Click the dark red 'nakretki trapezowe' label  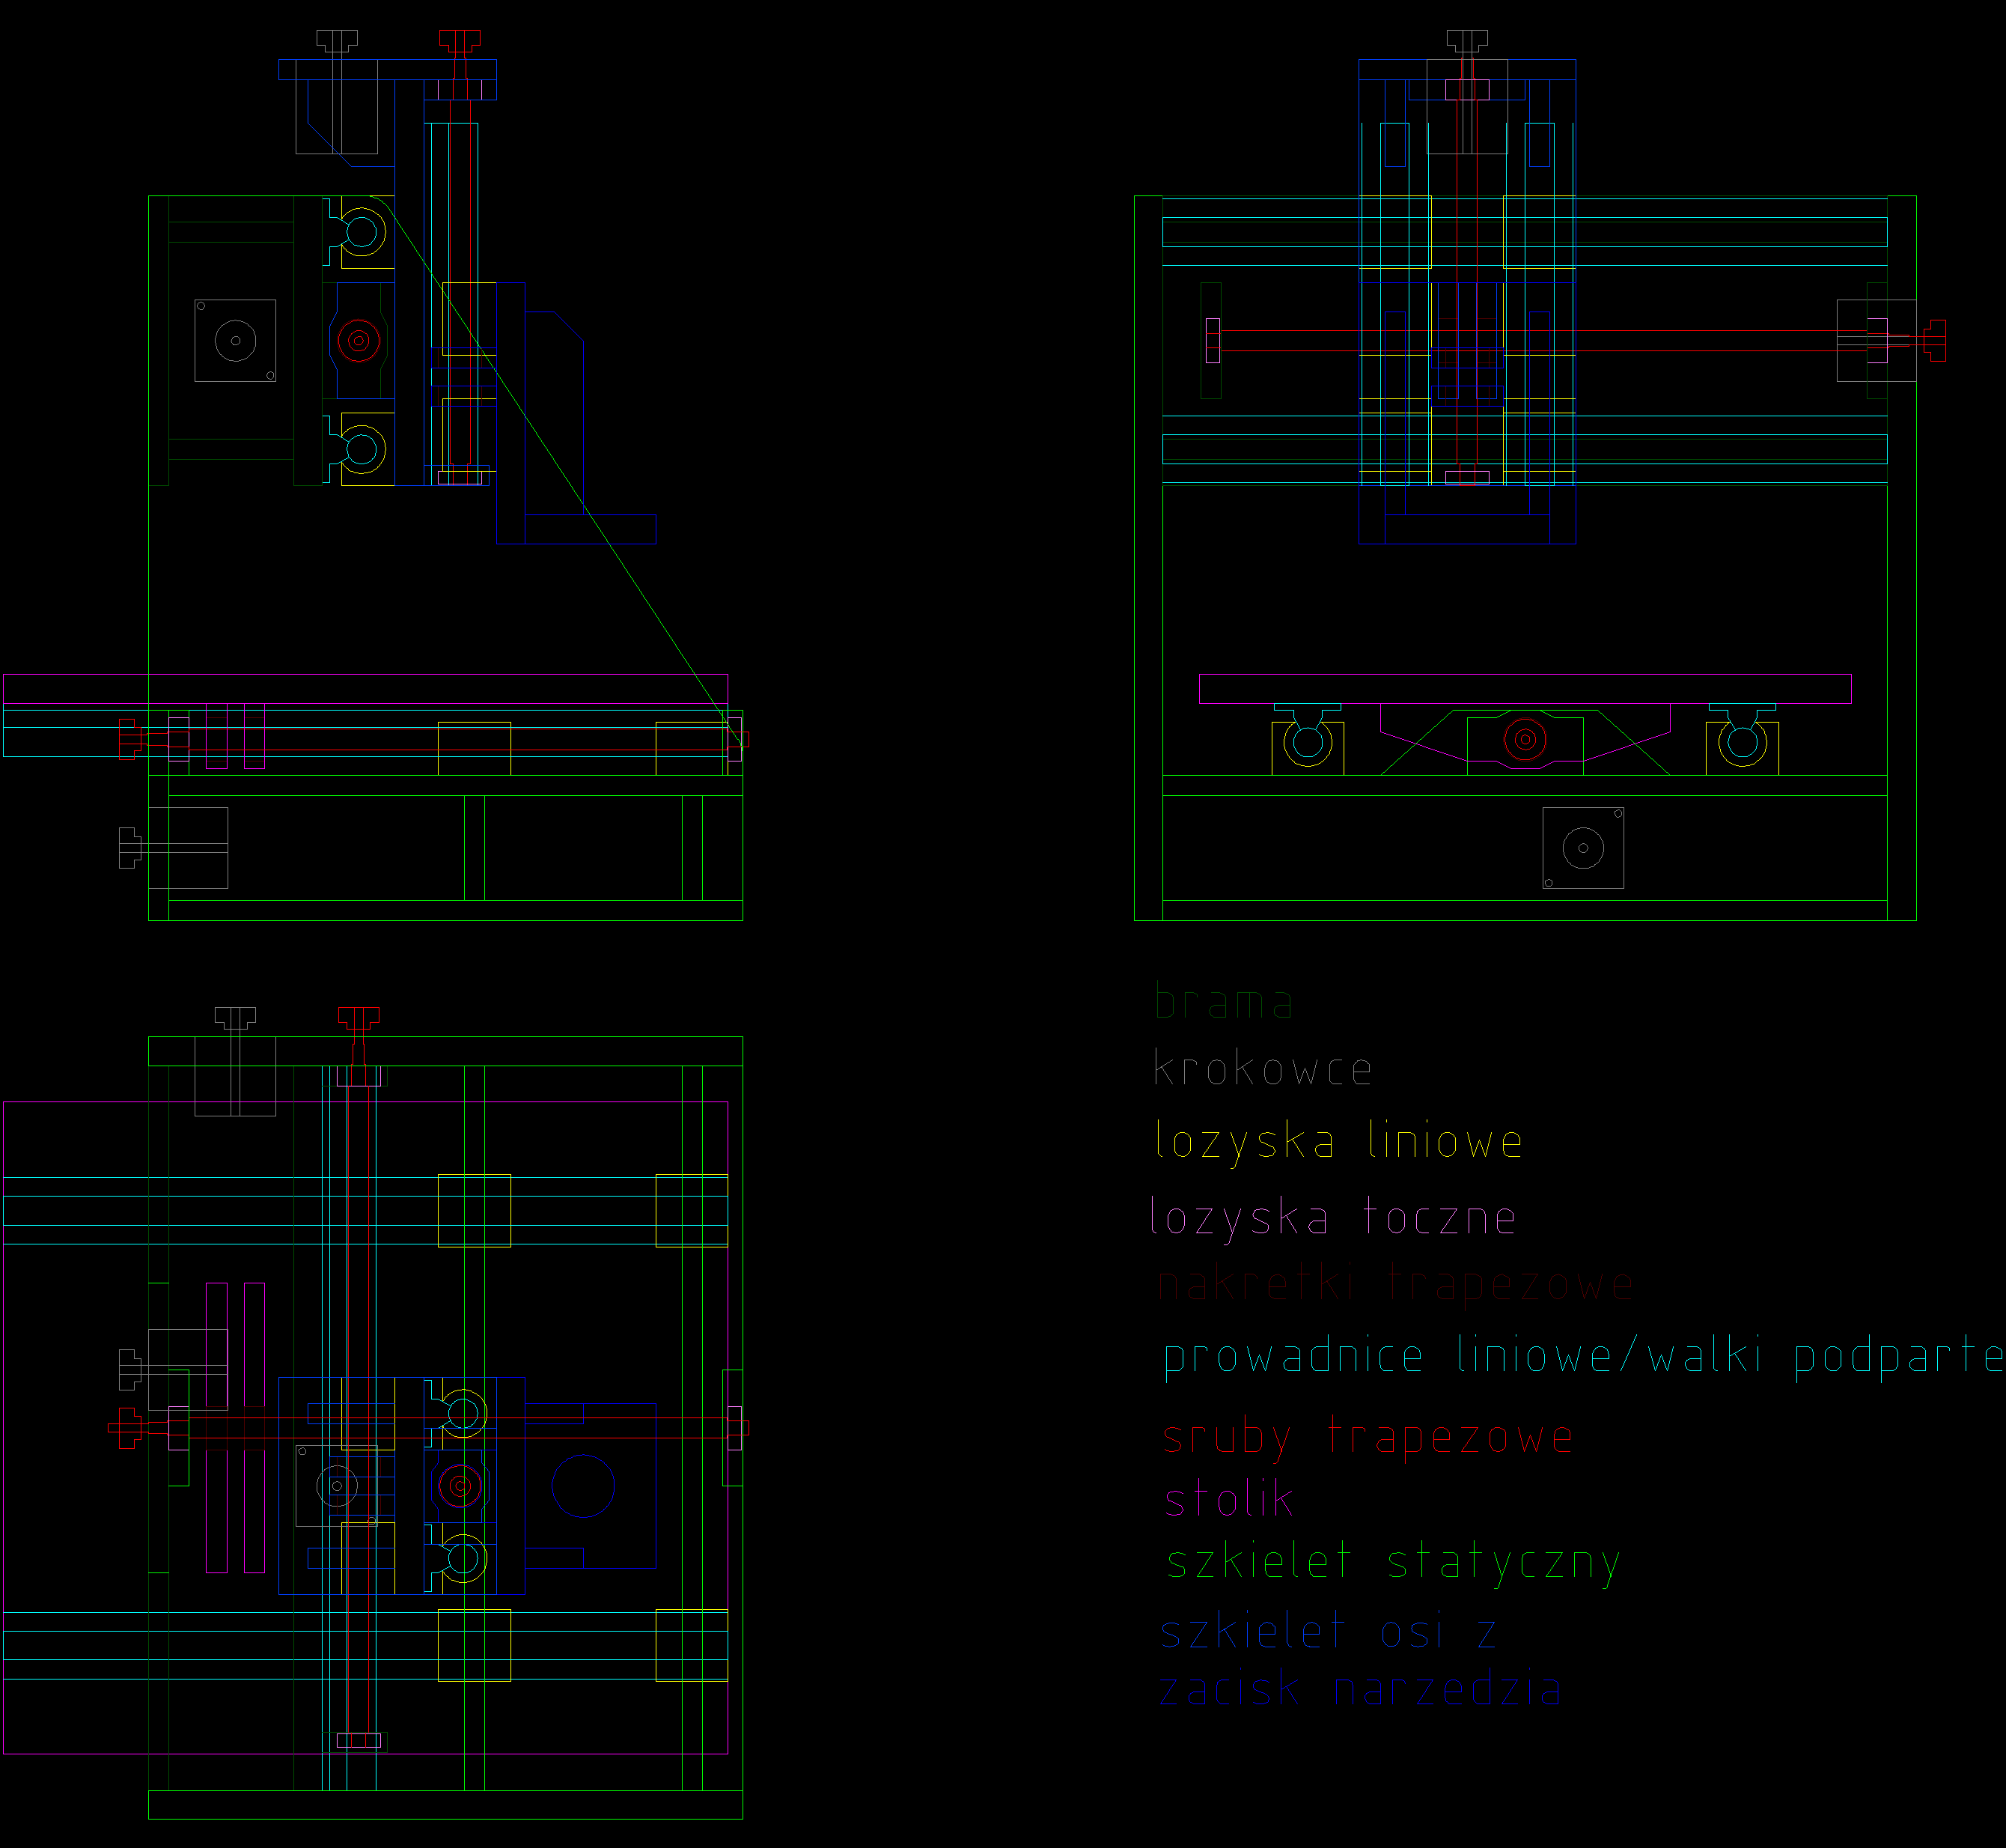point(1394,1284)
